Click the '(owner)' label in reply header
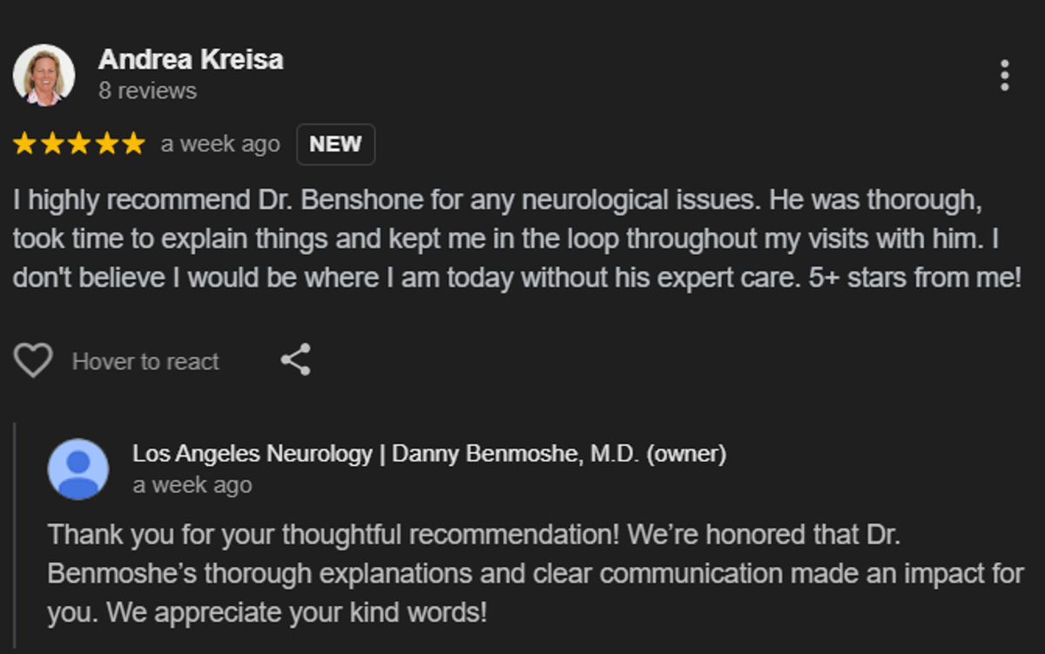1045x654 pixels. click(x=686, y=454)
